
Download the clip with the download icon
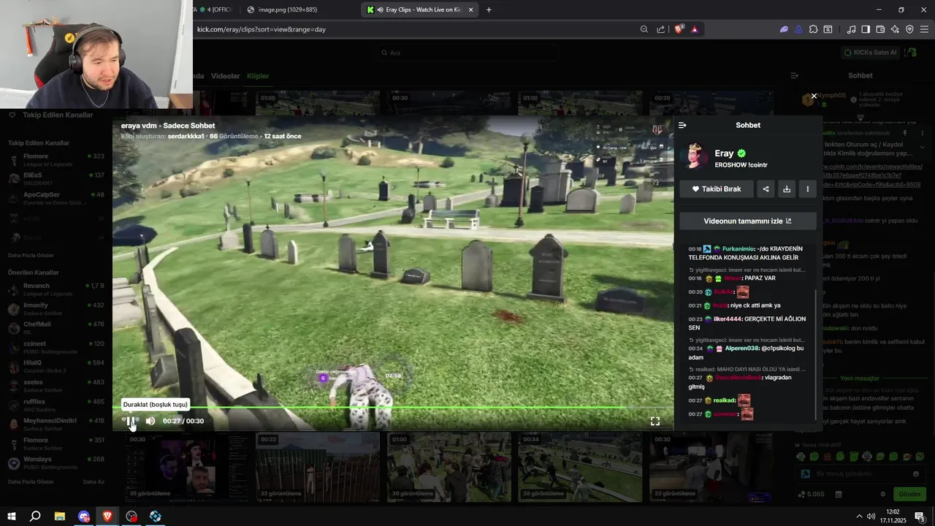point(787,189)
